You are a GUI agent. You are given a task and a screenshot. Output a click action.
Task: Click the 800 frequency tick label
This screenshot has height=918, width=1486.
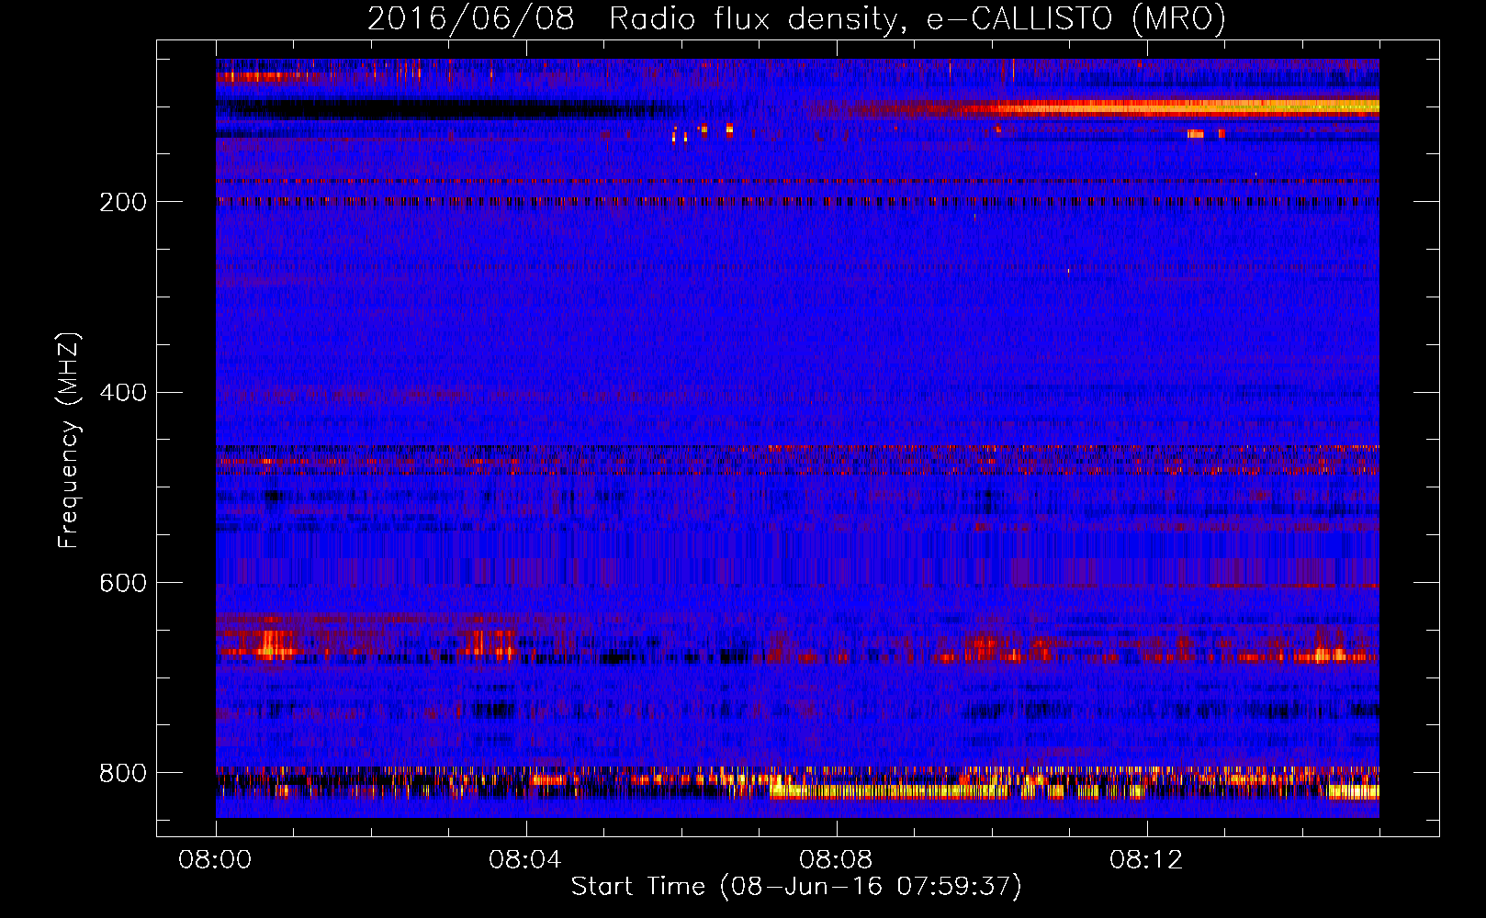pyautogui.click(x=123, y=773)
